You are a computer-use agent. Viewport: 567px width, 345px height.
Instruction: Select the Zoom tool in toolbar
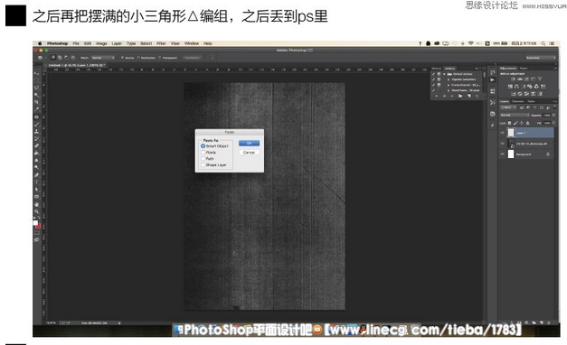(36, 211)
